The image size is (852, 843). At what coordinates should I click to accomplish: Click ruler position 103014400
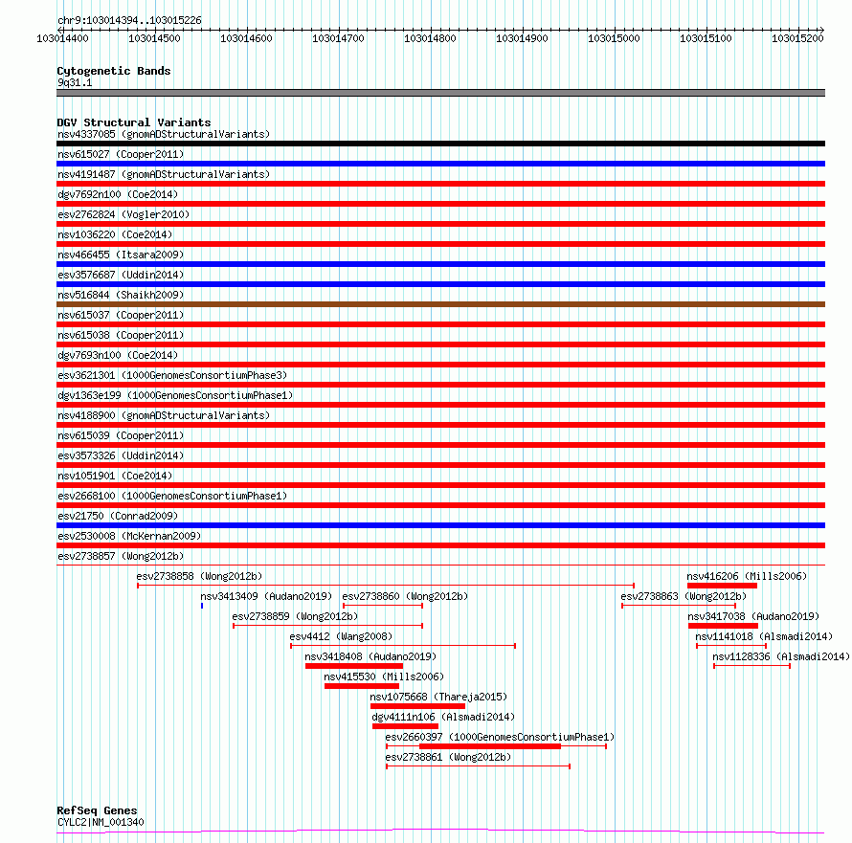click(62, 38)
